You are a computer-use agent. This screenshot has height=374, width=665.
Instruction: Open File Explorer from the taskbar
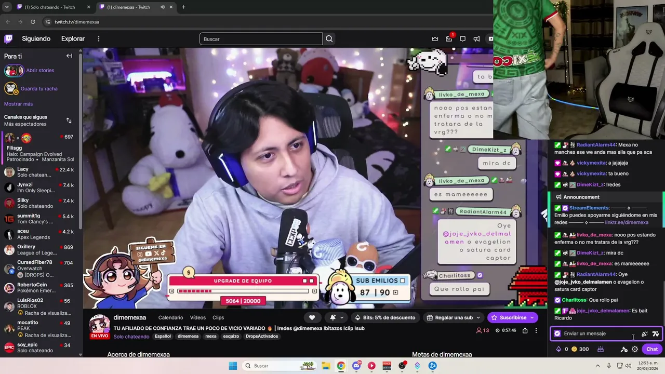326,366
